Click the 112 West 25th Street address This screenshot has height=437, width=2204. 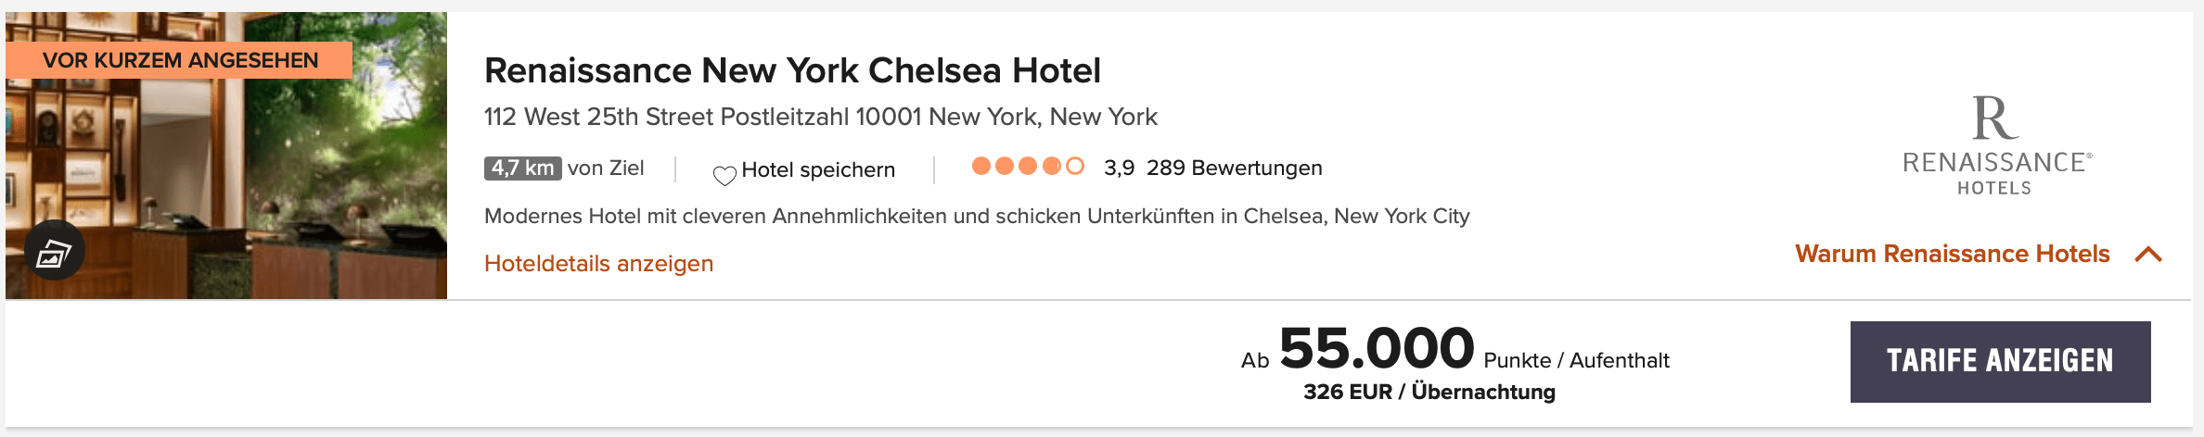click(x=820, y=118)
